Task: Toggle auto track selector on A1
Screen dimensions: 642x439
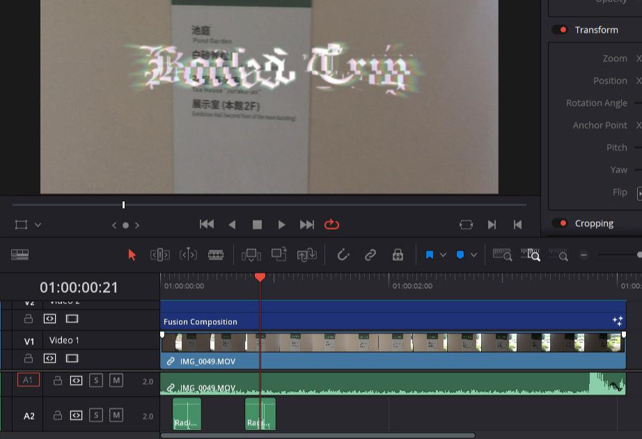Action: [x=76, y=381]
